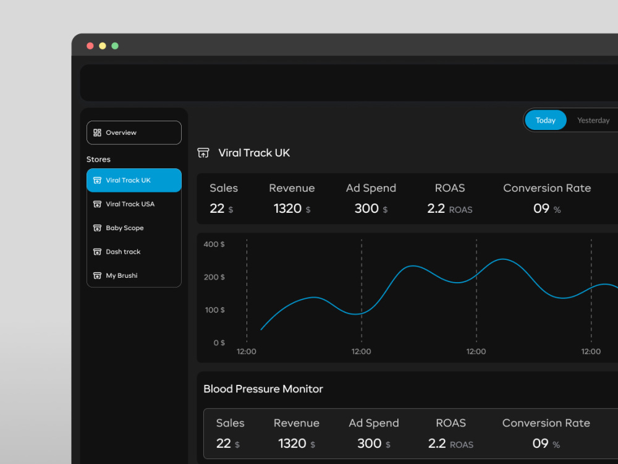Click Blood Pressure Monitor Ad Spend value 300

pos(370,444)
